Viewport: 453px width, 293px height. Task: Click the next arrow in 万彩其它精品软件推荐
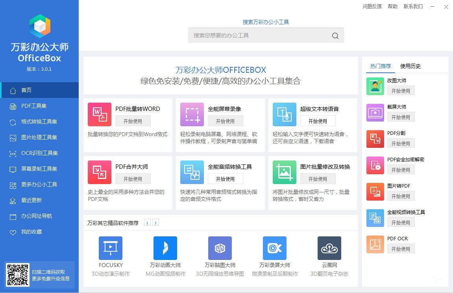click(155, 222)
